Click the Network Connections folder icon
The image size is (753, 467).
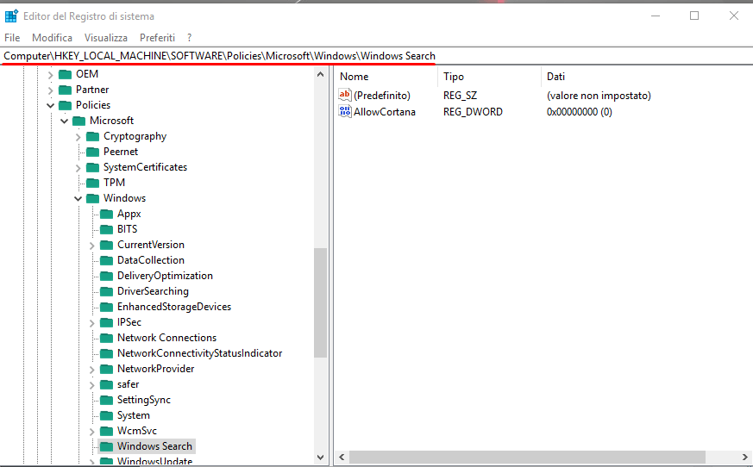[x=107, y=338]
